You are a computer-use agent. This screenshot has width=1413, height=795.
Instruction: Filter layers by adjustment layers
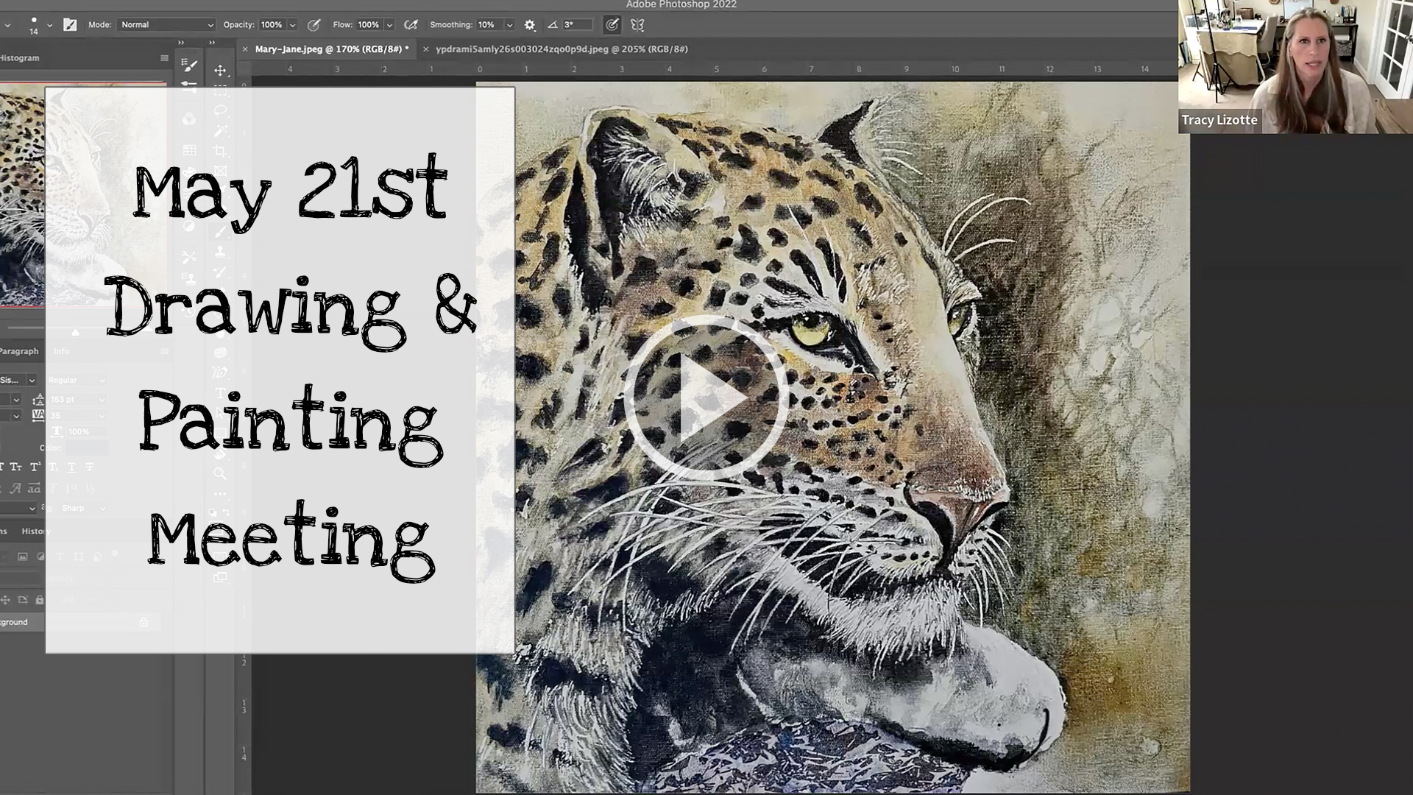coord(41,556)
